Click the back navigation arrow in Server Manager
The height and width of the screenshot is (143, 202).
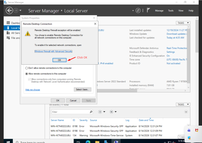pos(9,10)
